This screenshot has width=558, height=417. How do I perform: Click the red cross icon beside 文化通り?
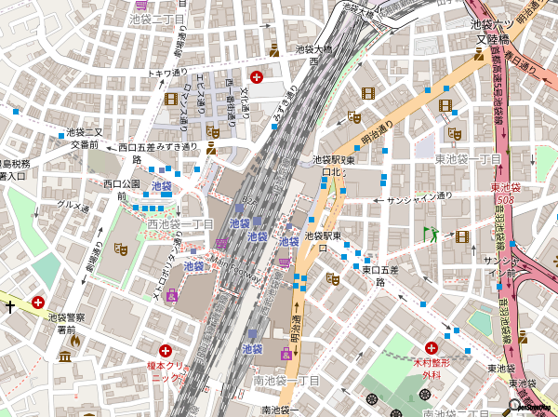(x=257, y=75)
